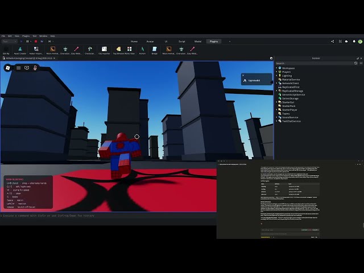Click the Lighting bulb icon in Explorer
The height and width of the screenshot is (273, 364).
click(x=280, y=76)
